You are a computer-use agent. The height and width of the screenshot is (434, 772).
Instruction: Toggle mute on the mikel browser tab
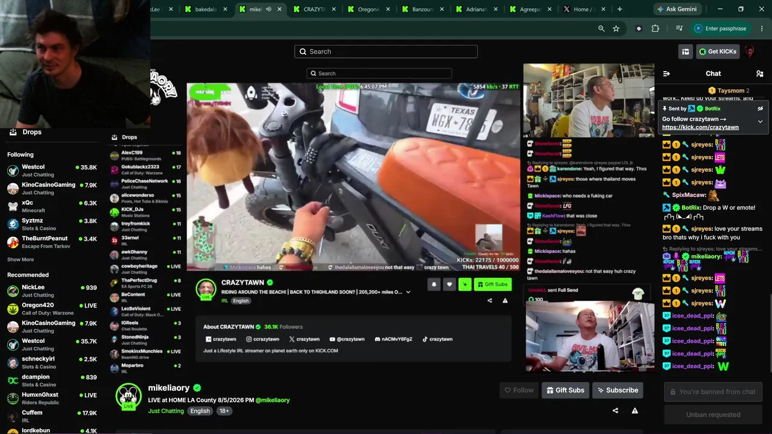click(269, 9)
